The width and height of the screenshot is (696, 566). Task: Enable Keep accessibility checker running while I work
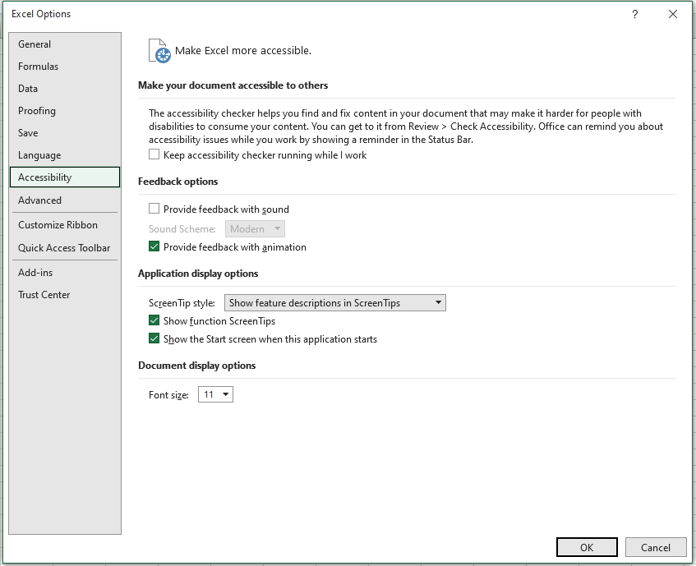154,154
